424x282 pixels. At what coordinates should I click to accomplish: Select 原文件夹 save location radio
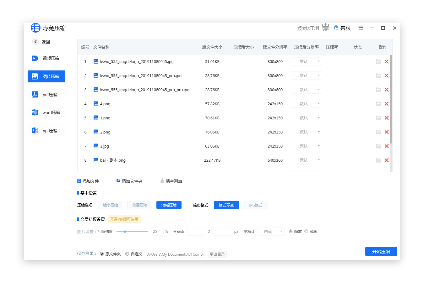coord(102,254)
